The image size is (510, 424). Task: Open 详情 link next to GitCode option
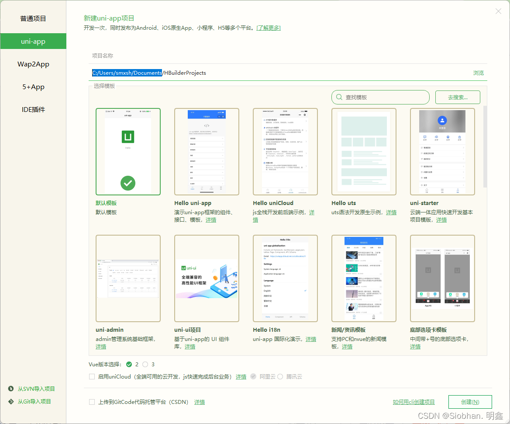[x=200, y=402]
